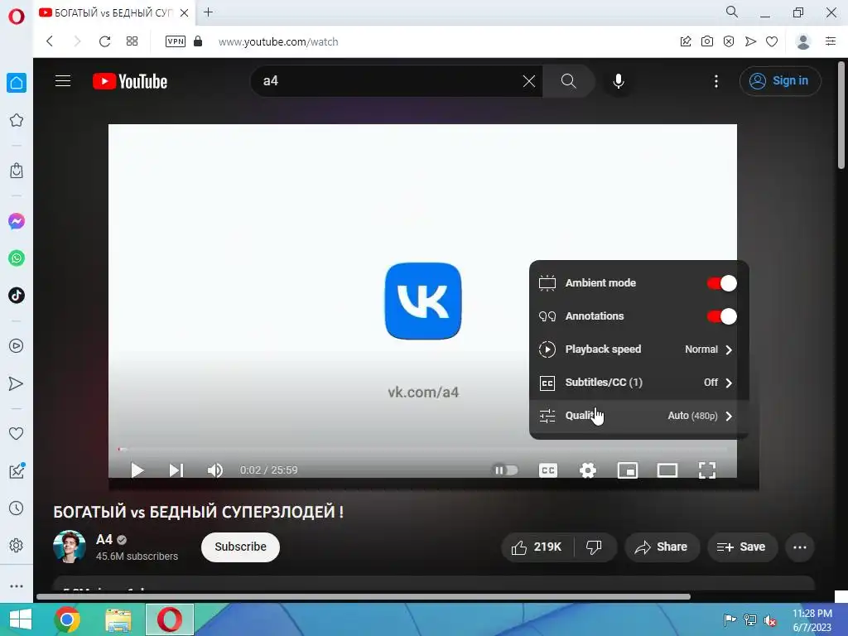This screenshot has width=848, height=636.
Task: Open TikTok in Opera sidebar
Action: point(17,296)
